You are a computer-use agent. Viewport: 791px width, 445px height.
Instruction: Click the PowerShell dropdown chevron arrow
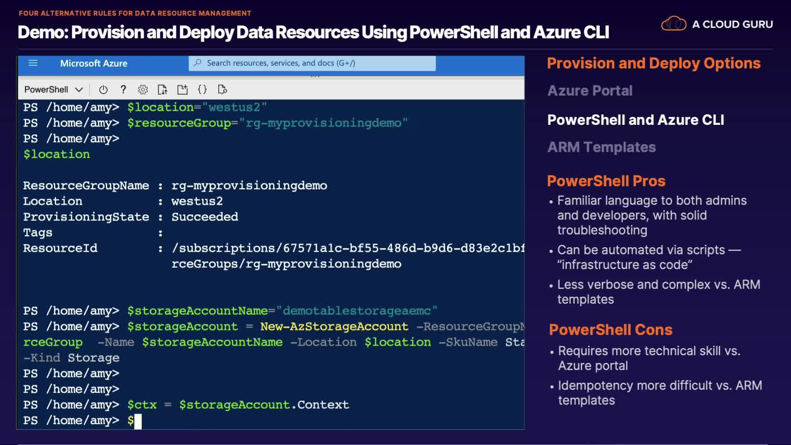[x=79, y=89]
